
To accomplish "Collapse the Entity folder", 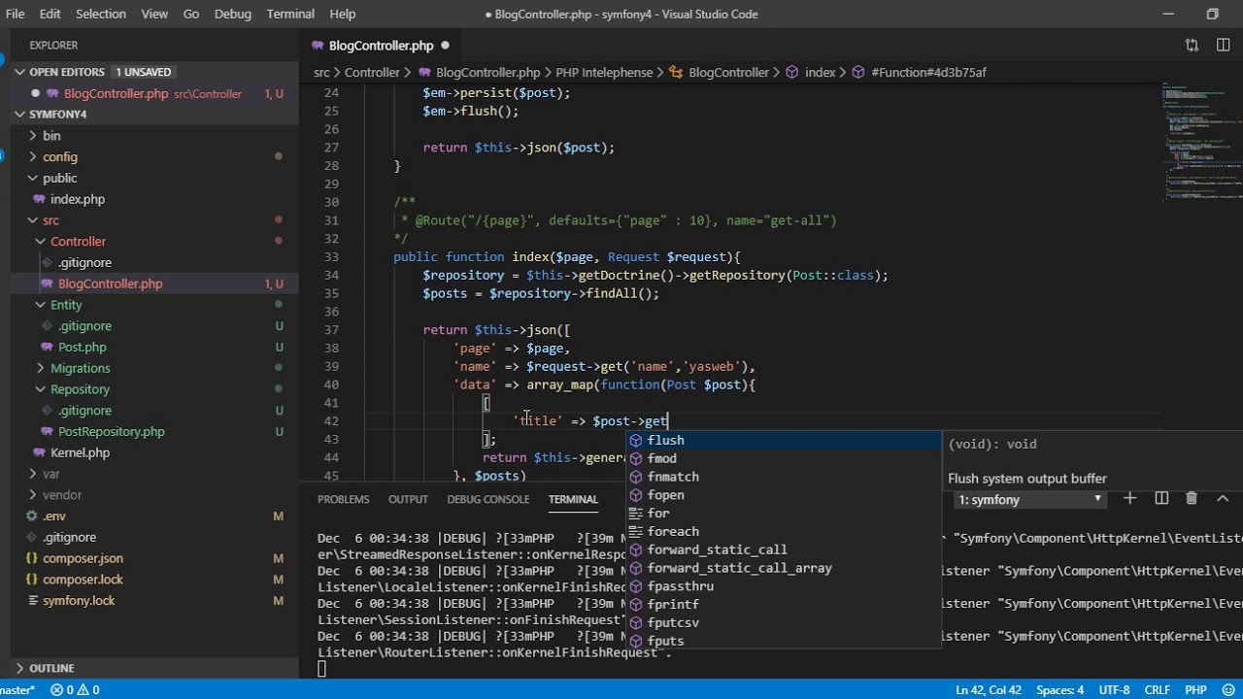I will pos(41,305).
